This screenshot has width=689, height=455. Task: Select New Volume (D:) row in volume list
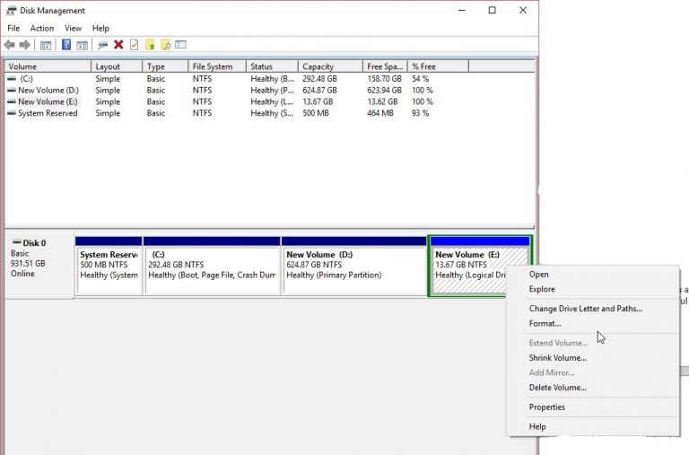point(48,91)
